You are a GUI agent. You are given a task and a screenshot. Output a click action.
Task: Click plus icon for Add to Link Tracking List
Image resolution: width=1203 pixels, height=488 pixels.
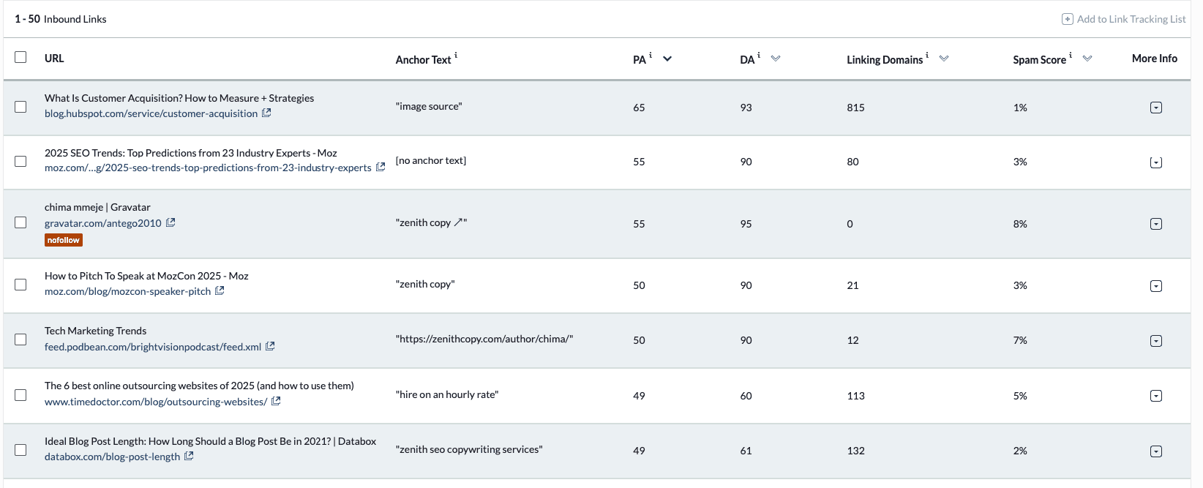coord(1068,19)
